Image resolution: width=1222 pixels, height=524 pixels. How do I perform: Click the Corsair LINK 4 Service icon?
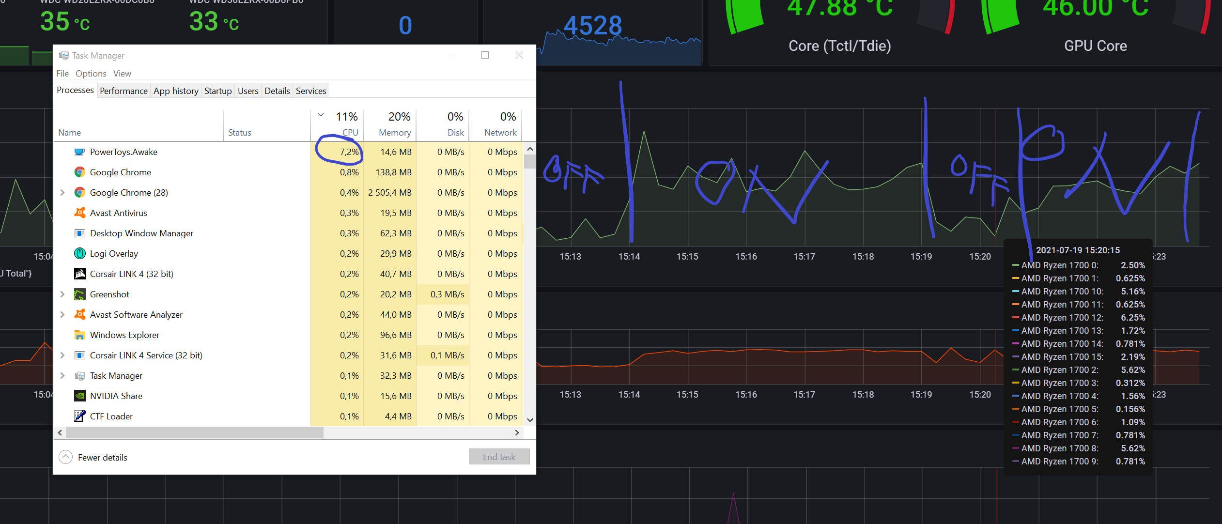[x=80, y=355]
